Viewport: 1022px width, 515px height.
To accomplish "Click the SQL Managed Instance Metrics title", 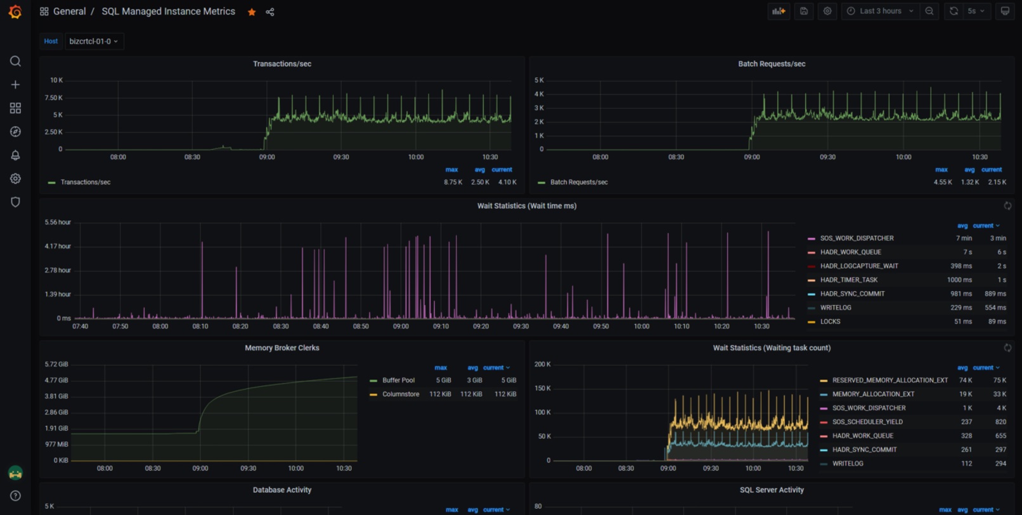I will click(x=168, y=11).
